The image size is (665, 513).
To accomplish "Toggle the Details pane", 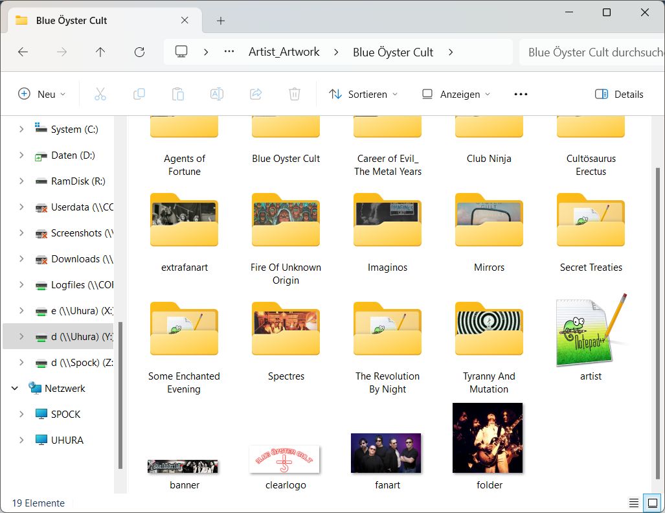I will (619, 94).
